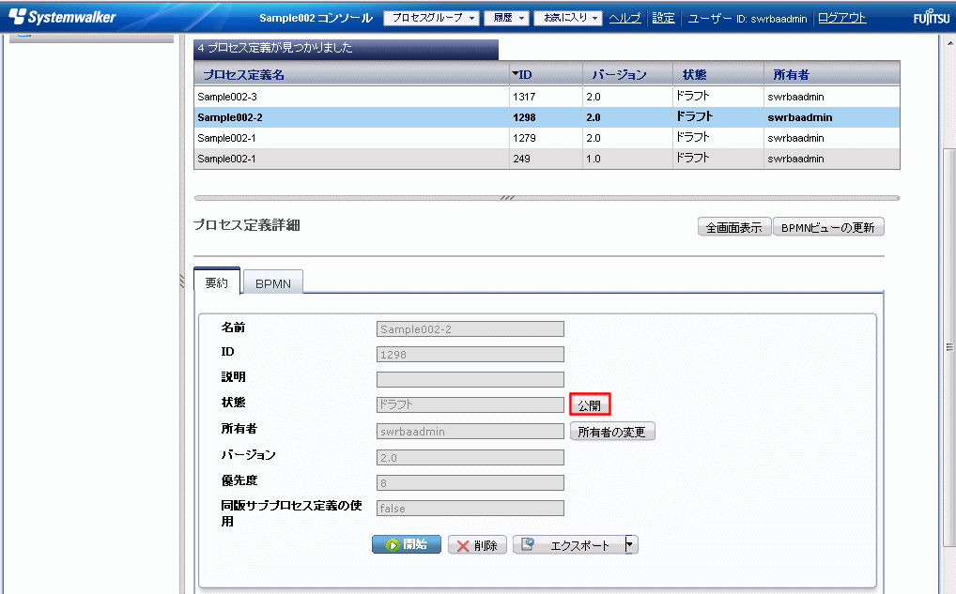Click the 削除 delete button
The image size is (956, 594).
click(477, 545)
